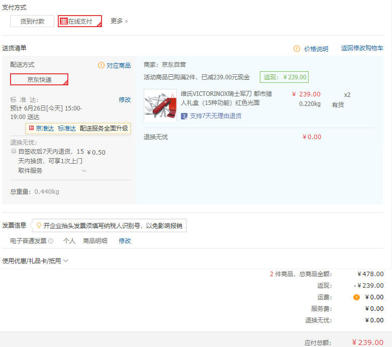Click the product price ¥239.00

(x=306, y=94)
